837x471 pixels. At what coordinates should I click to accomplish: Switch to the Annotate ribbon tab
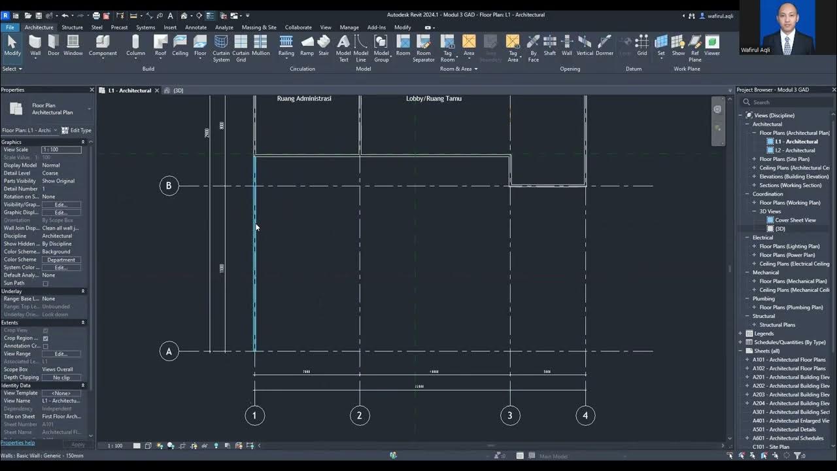click(x=196, y=27)
